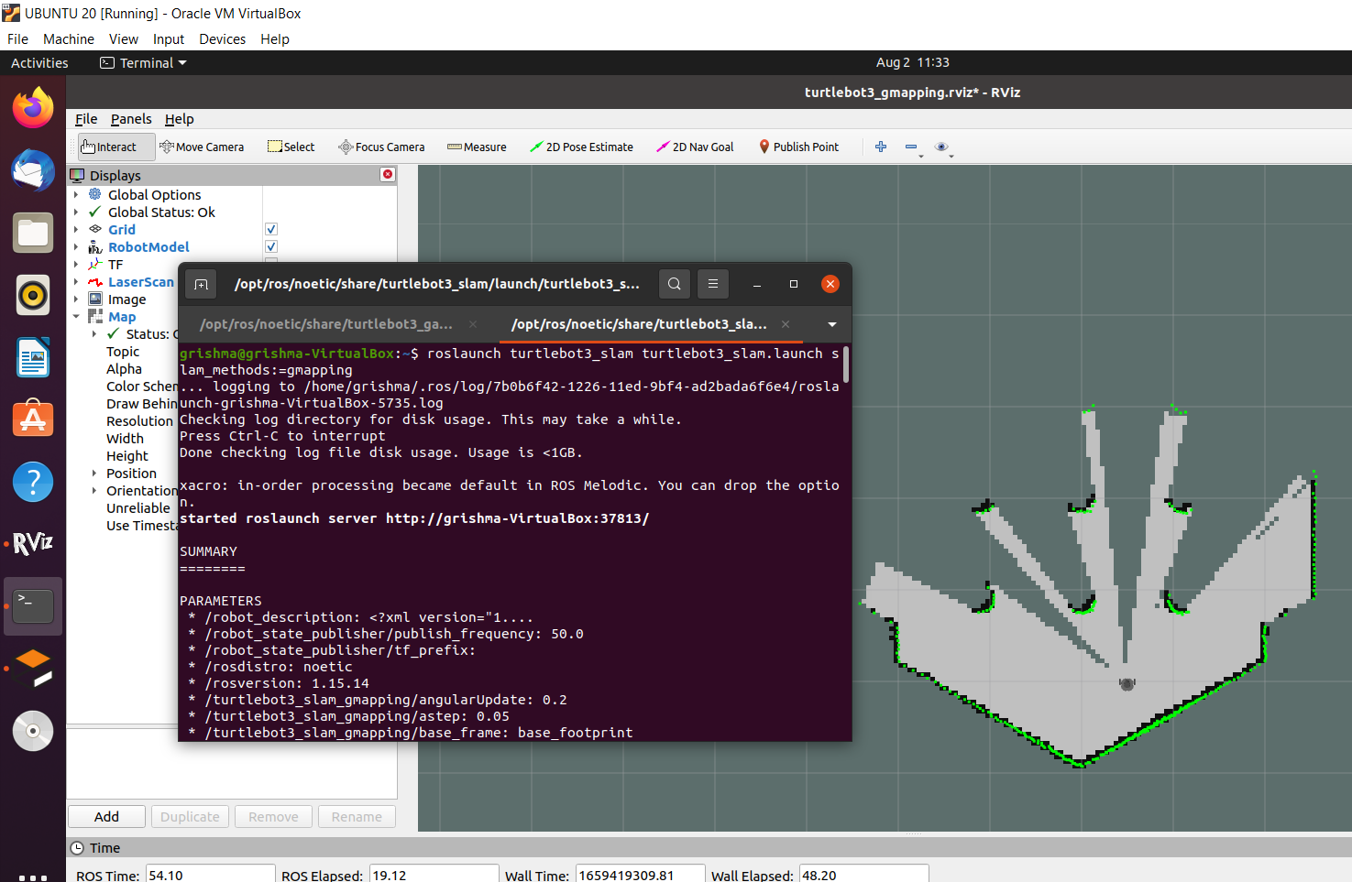The height and width of the screenshot is (882, 1352).
Task: Expand the RobotModel display item
Action: (76, 246)
